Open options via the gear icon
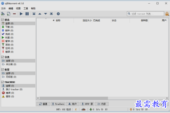 coord(58,14)
